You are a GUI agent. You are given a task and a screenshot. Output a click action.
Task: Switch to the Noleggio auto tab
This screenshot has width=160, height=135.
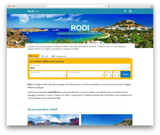59,56
